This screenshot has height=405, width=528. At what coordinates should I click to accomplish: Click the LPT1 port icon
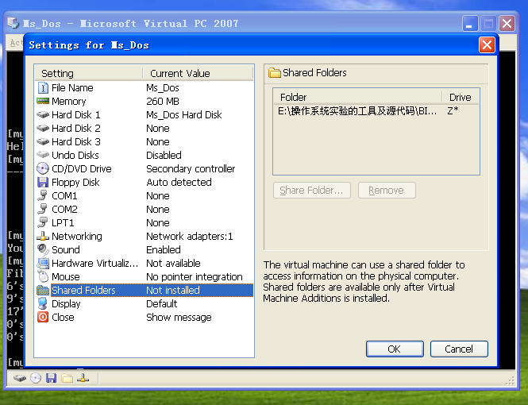coord(43,222)
